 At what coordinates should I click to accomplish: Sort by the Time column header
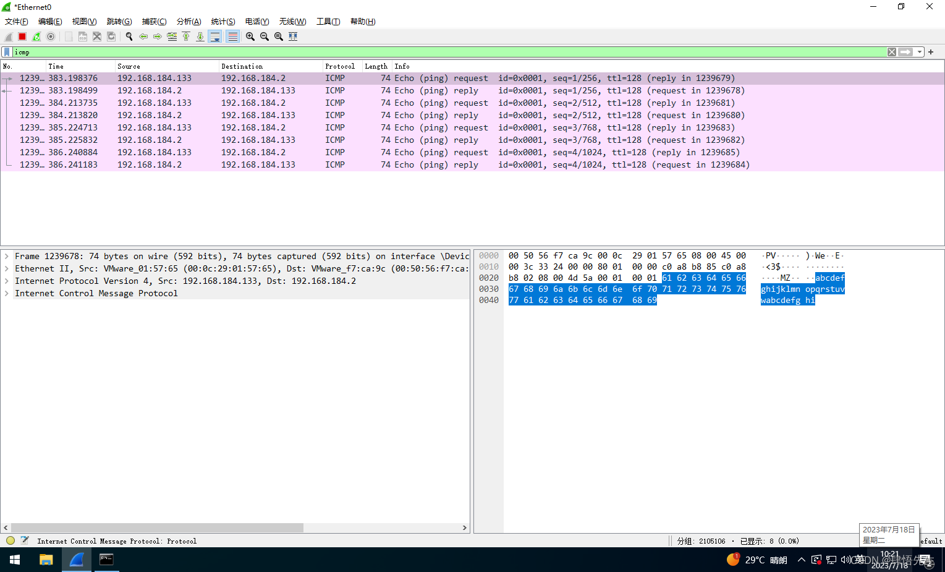click(x=80, y=66)
